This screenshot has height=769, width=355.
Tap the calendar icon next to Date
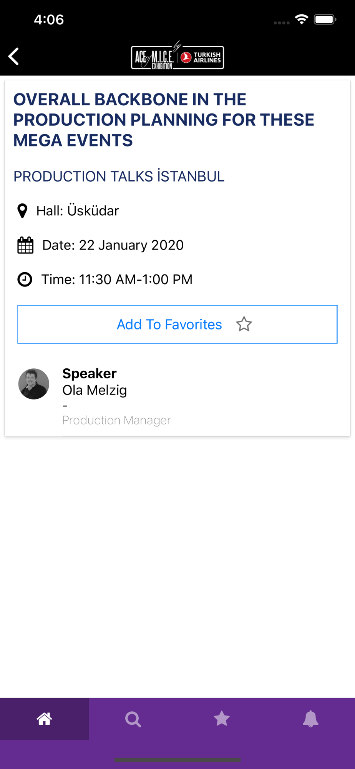[25, 245]
